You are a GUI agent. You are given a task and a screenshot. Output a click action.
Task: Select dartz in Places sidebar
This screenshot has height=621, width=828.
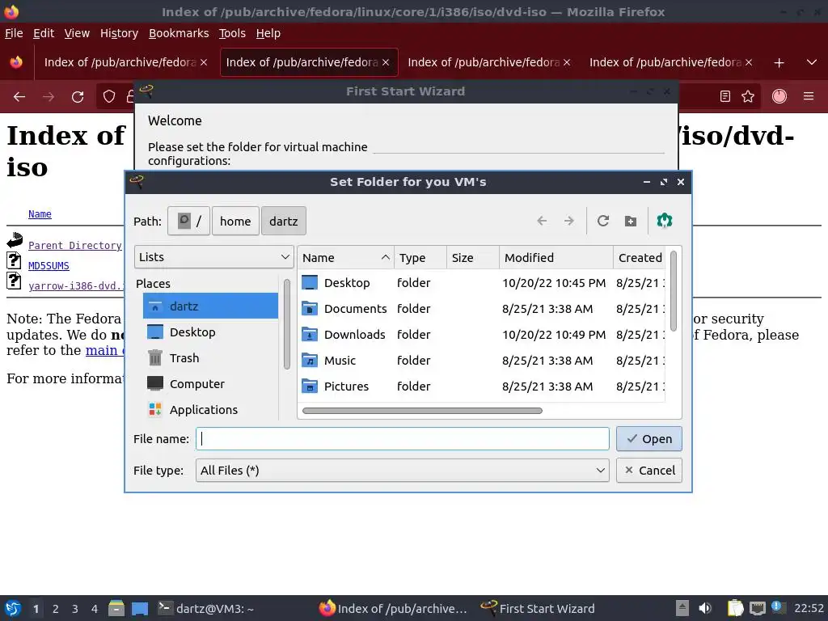210,306
